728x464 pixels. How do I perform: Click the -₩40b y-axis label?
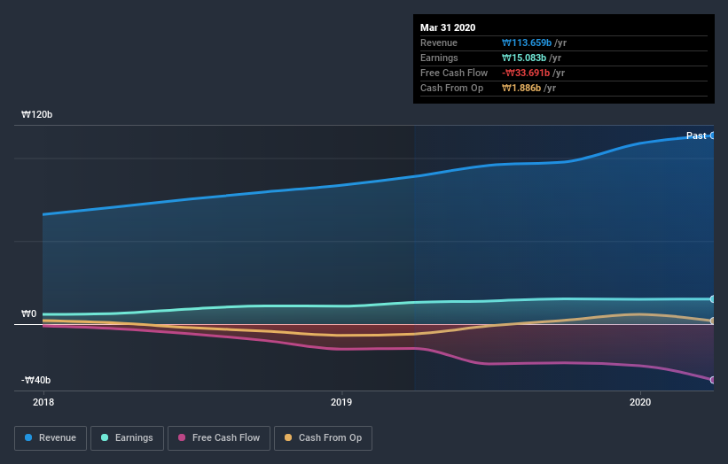tap(35, 380)
